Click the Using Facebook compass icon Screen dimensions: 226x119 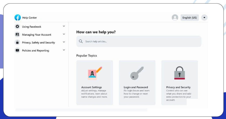(x=17, y=26)
